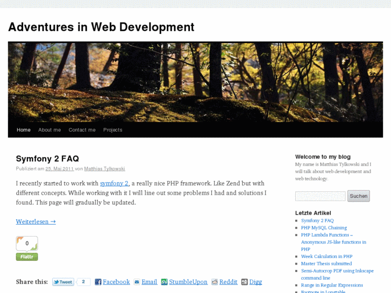This screenshot has height=293, width=391.
Task: Open the Projects menu item
Action: 113,130
